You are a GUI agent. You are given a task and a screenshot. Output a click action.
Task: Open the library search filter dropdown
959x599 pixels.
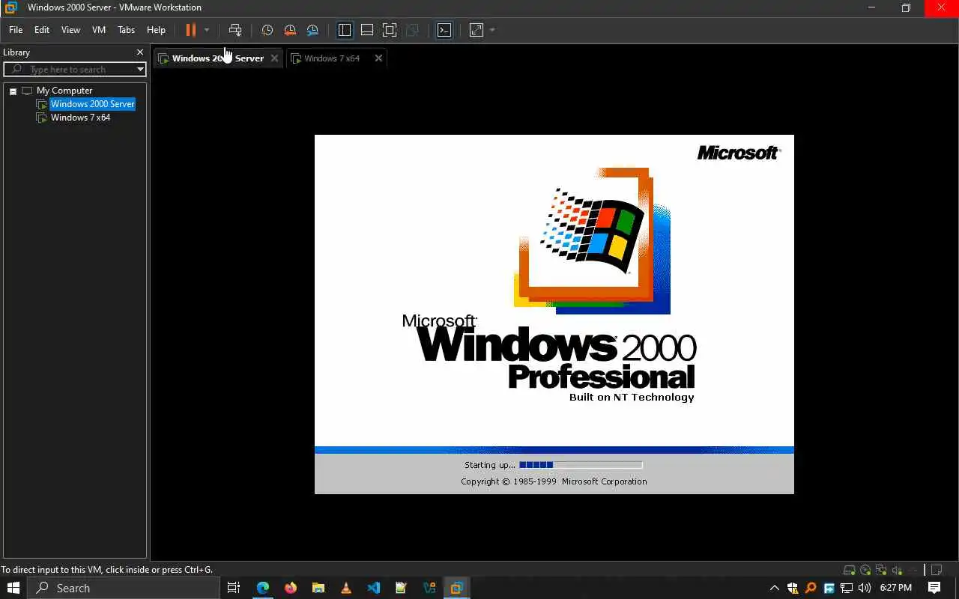pos(140,69)
